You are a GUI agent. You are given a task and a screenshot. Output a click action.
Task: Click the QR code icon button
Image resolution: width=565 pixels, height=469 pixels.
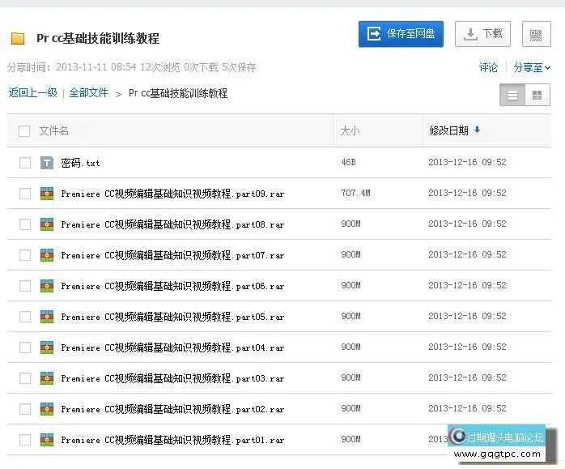pos(536,35)
